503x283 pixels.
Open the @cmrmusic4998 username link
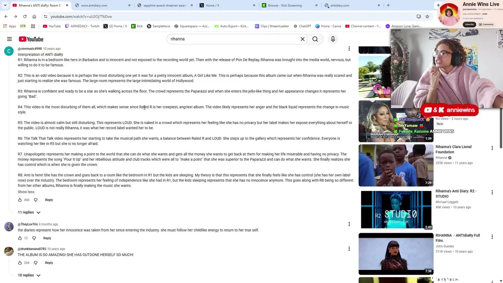(29, 49)
